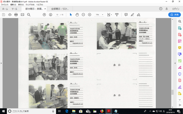The image size is (183, 114).
Task: Click the highlighter pen tool
Action: click(132, 15)
